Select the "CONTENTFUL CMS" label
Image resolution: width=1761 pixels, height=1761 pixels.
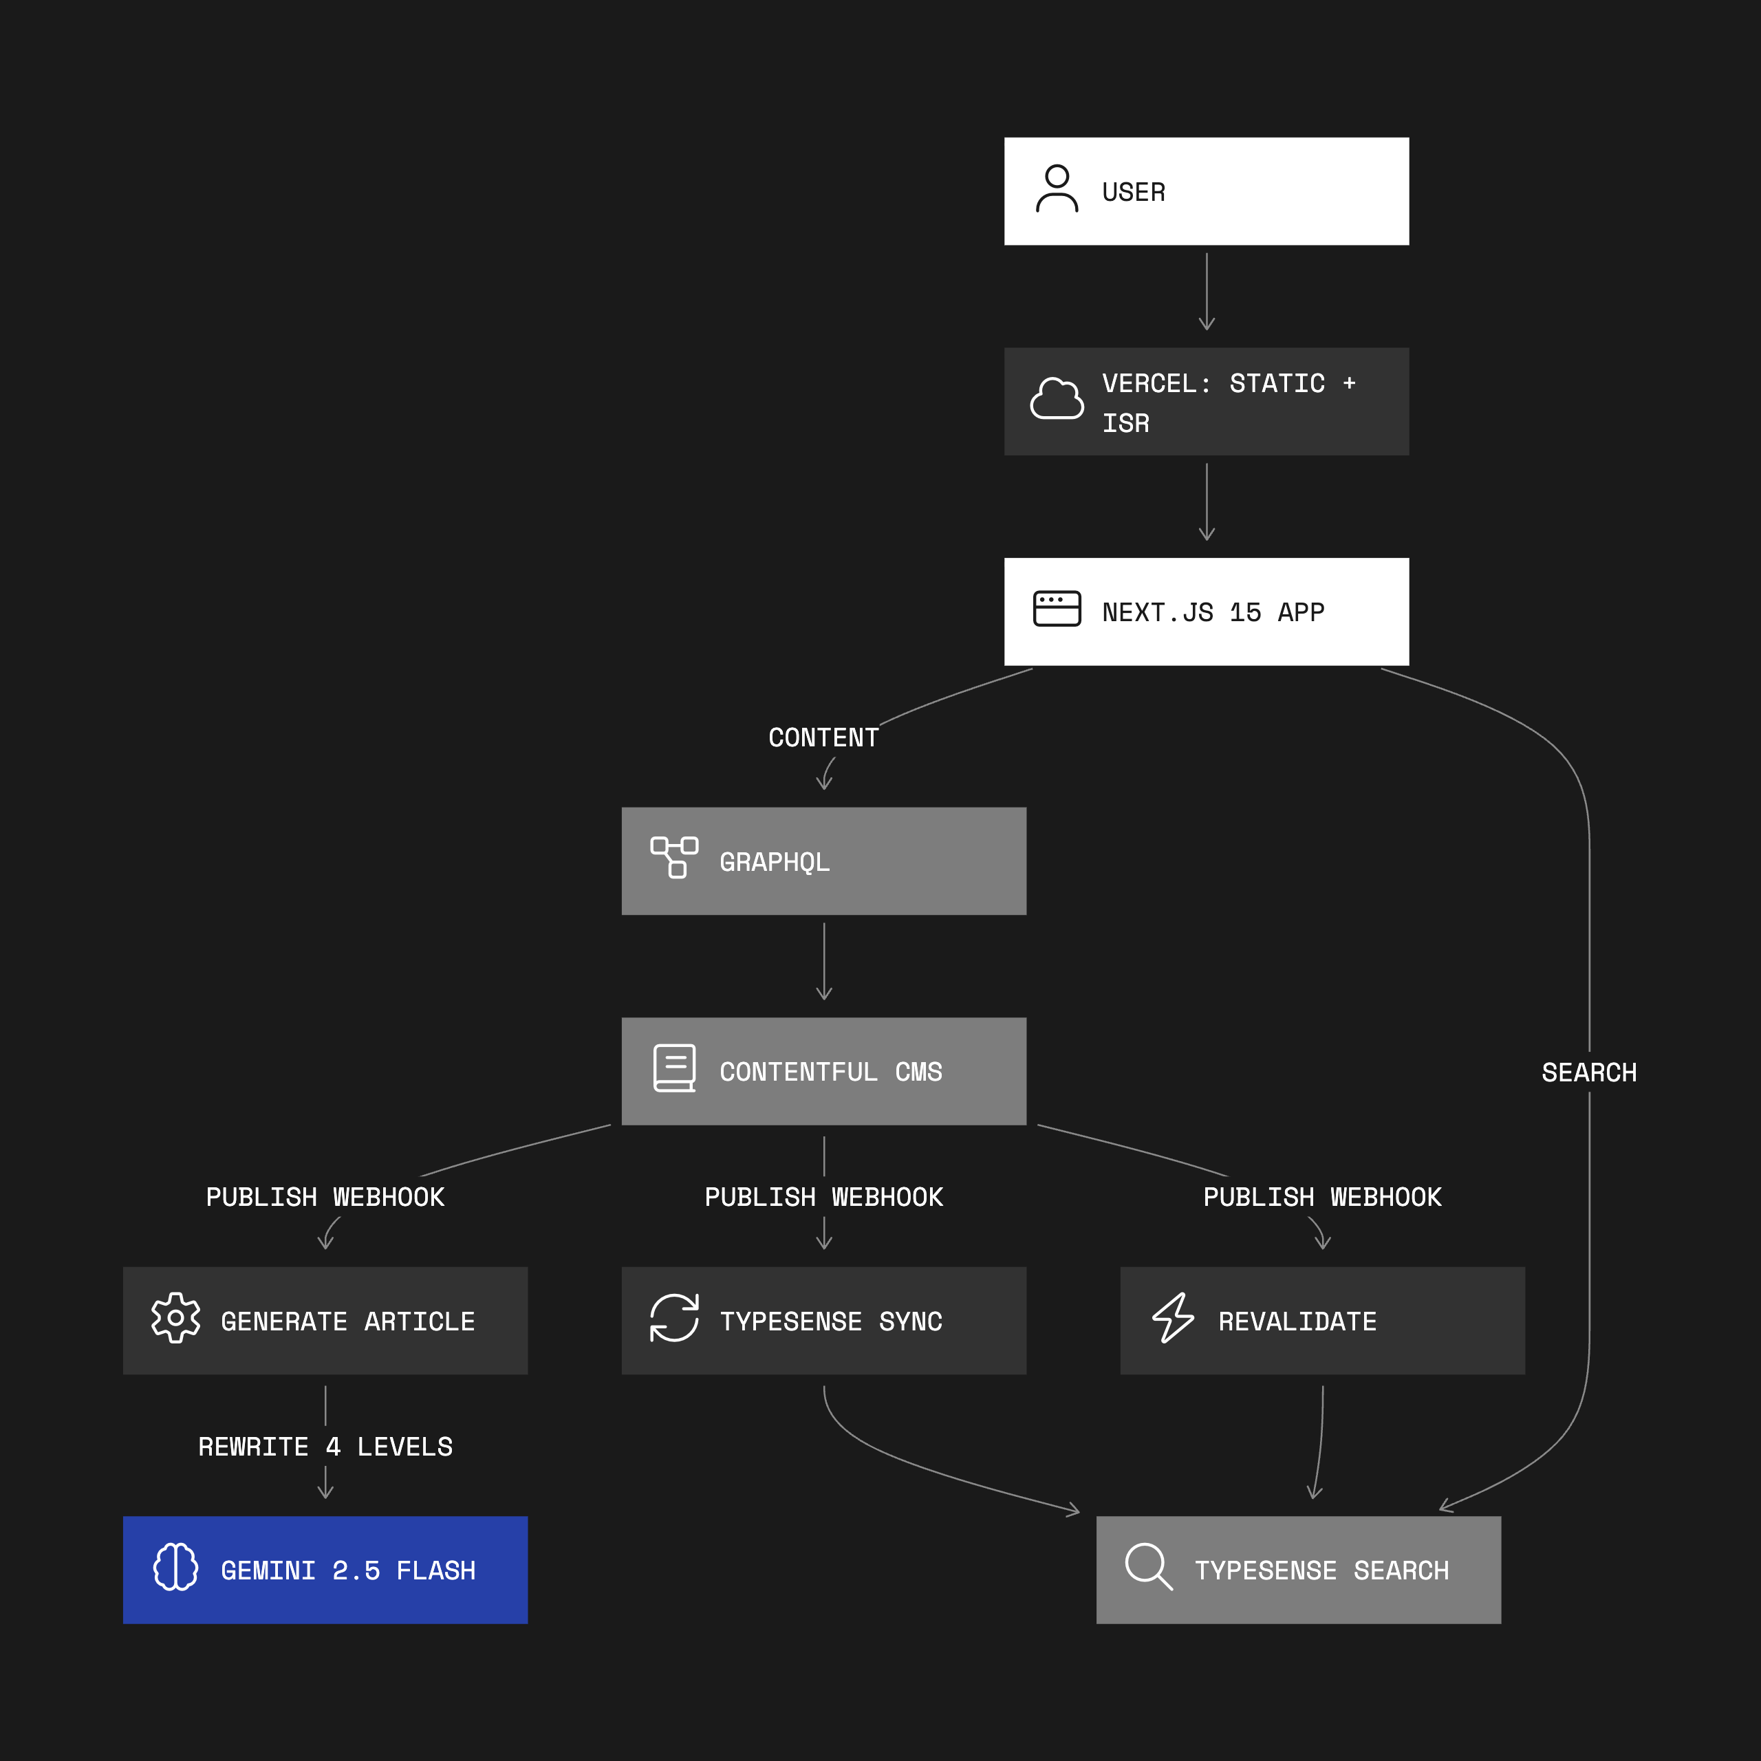pyautogui.click(x=831, y=1072)
